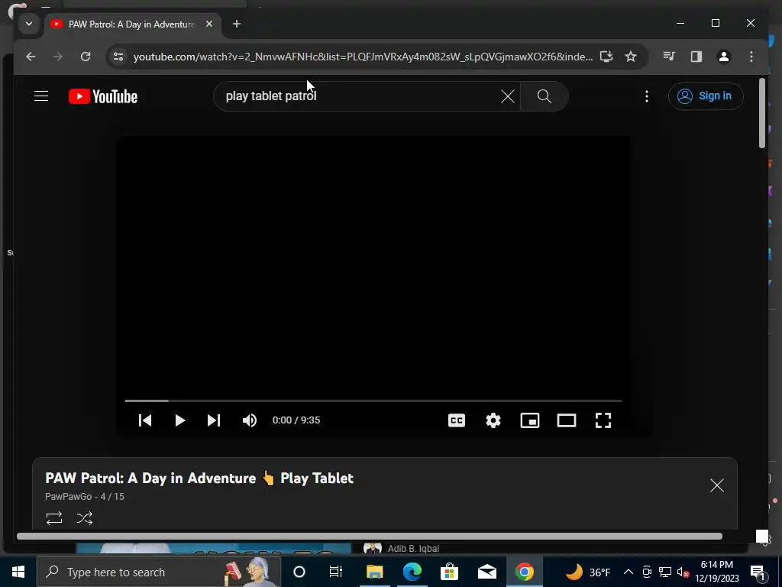
Task: Open Chrome three-dot customize menu
Action: click(751, 57)
